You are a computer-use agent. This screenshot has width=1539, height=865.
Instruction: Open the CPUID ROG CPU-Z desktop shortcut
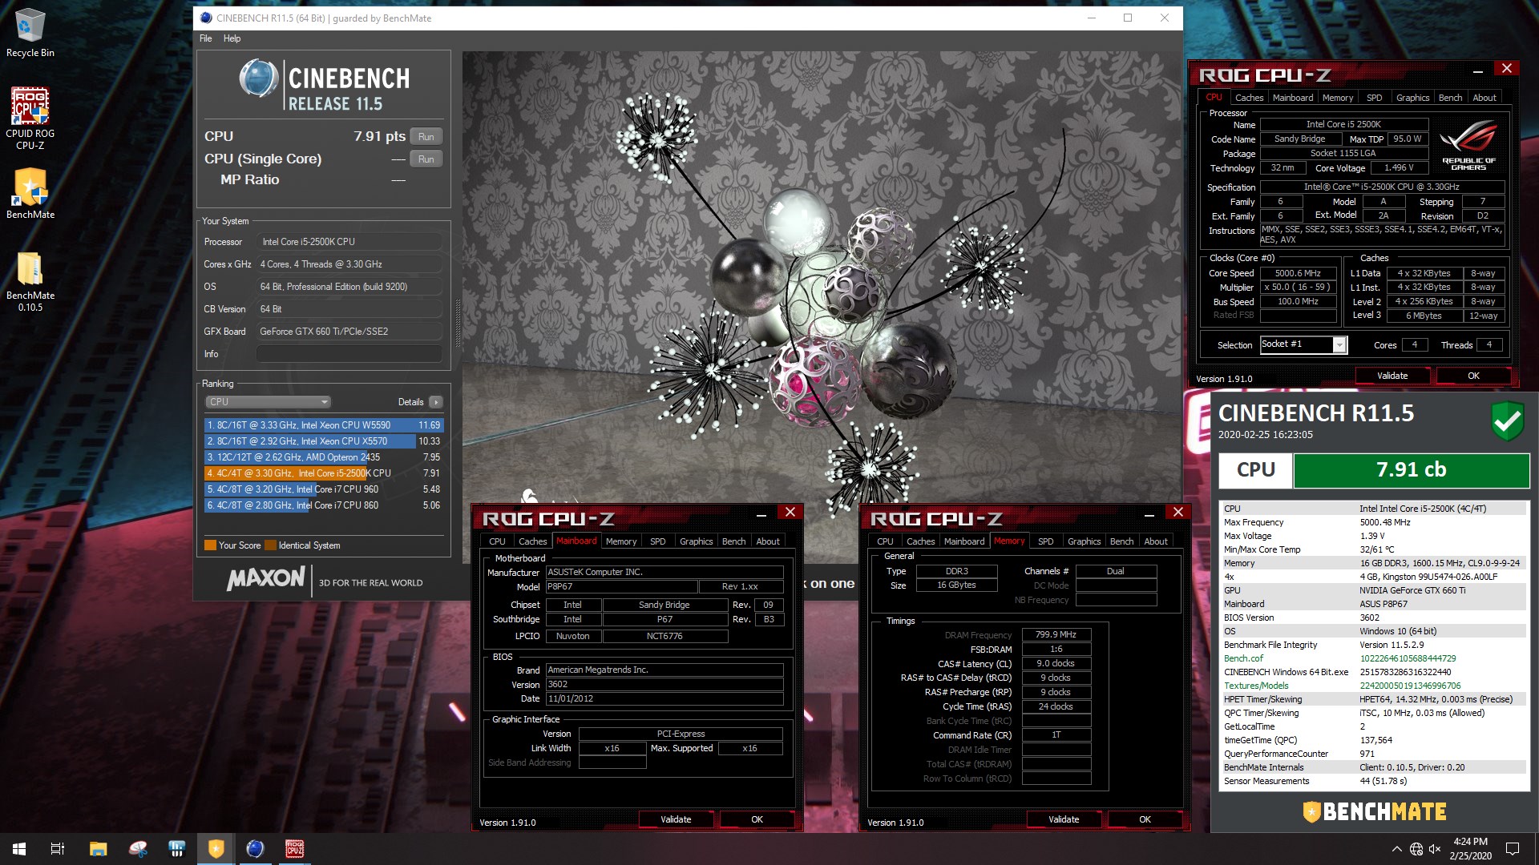pyautogui.click(x=30, y=119)
